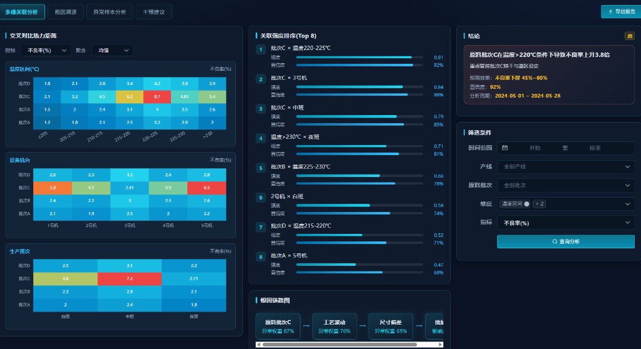The height and width of the screenshot is (349, 641).
Task: Open the 维度 multi-select dropdown arrow
Action: coord(627,204)
